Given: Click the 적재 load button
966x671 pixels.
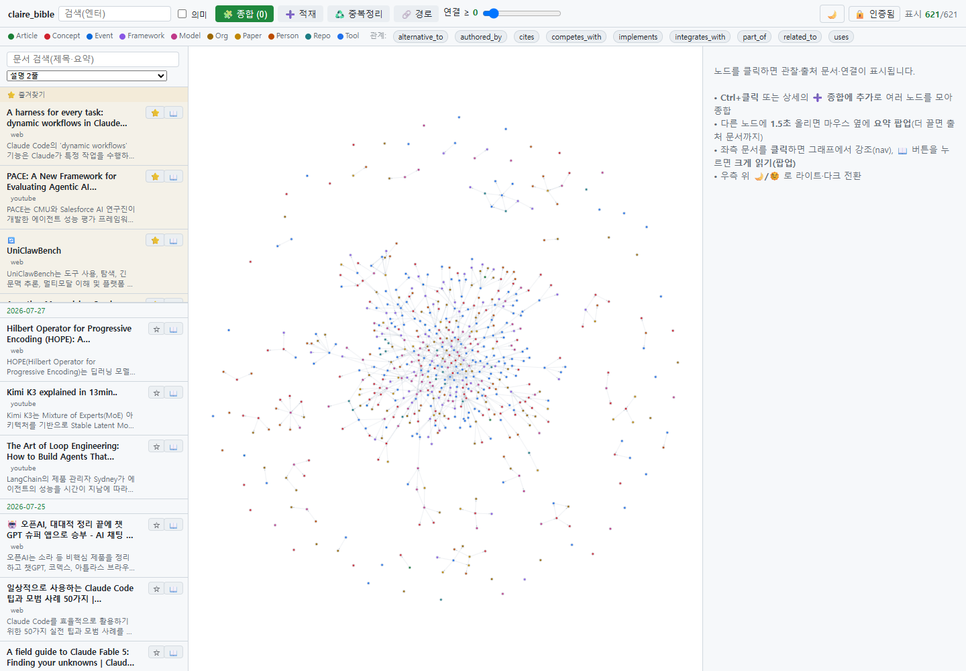Looking at the screenshot, I should tap(301, 14).
